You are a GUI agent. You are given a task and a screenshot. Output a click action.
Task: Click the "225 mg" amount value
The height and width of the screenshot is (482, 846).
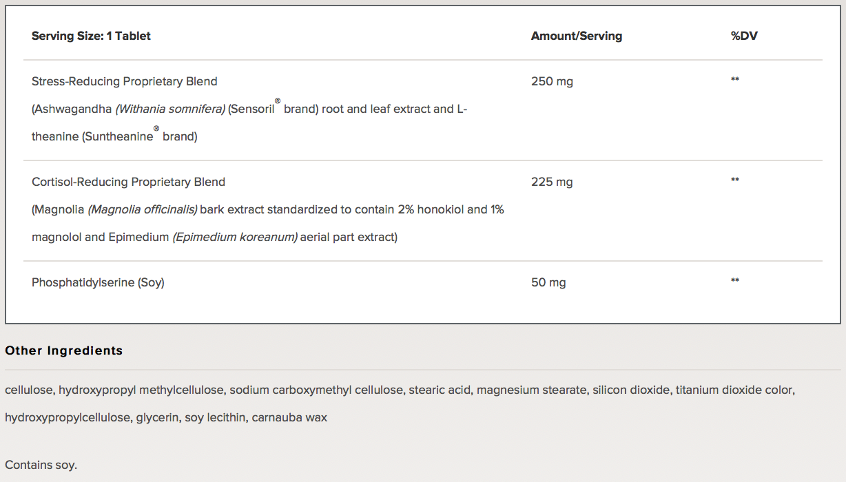552,182
